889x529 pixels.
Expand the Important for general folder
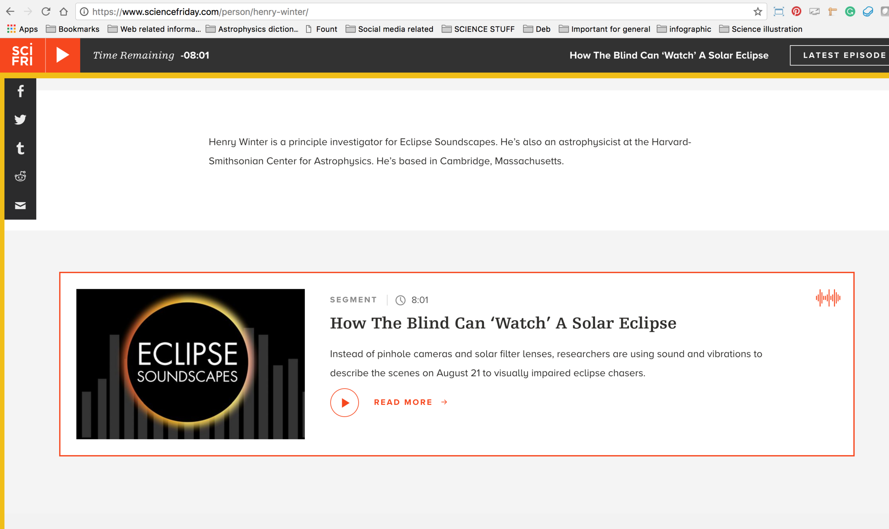604,29
